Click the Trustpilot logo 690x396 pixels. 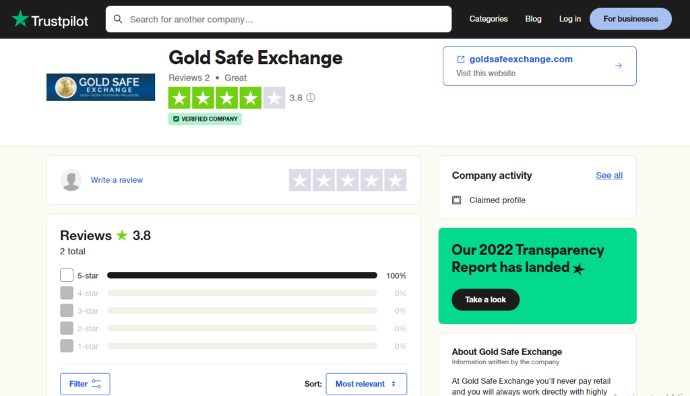pos(50,20)
